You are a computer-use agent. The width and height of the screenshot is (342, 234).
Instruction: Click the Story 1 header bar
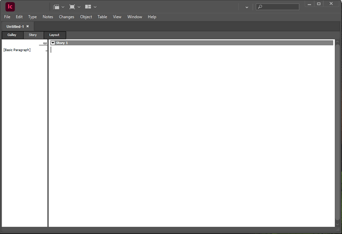tap(192, 42)
